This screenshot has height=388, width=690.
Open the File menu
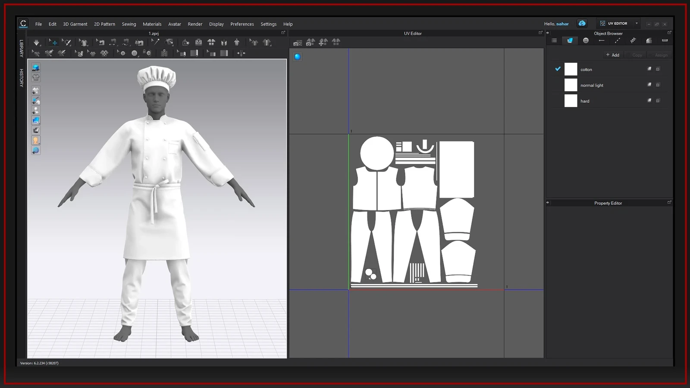coord(38,24)
